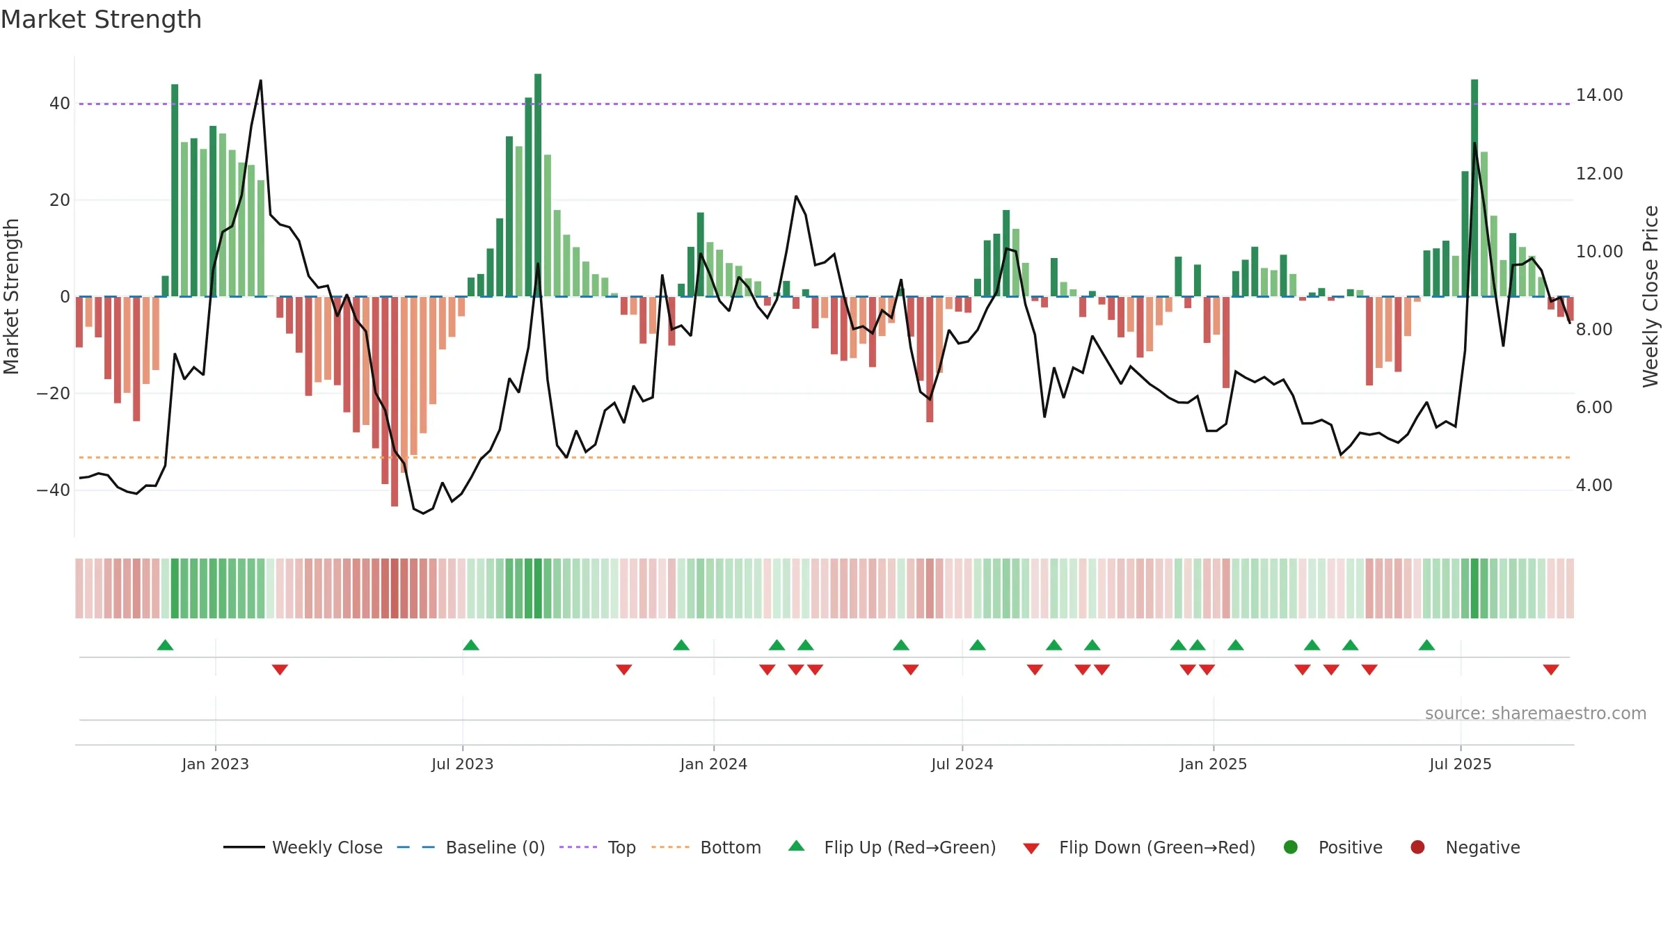Viewport: 1670px width, 939px height.
Task: Click the tallest green strength bar in Jul 2025
Action: [x=1474, y=188]
